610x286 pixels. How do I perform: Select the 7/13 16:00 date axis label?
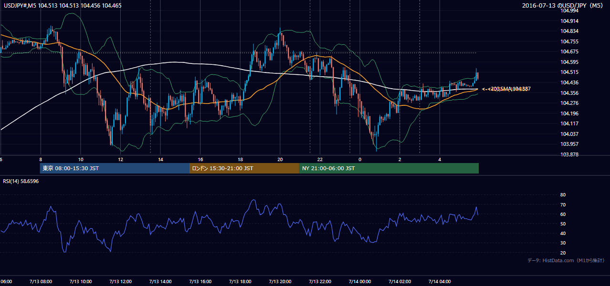(x=200, y=282)
